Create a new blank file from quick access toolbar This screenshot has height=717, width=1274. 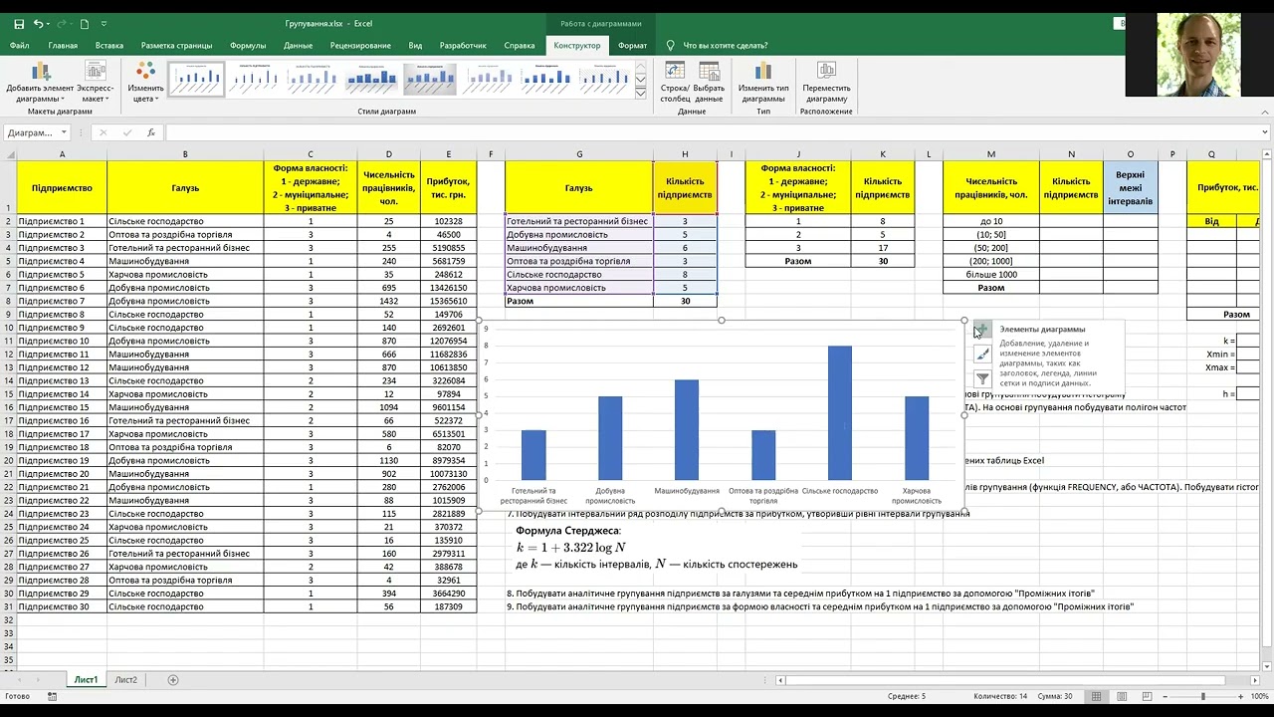[85, 23]
